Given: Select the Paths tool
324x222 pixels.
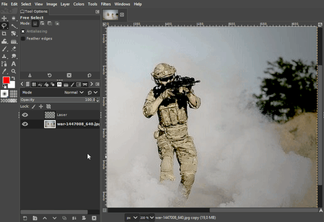Looking at the screenshot, I should tap(4, 64).
